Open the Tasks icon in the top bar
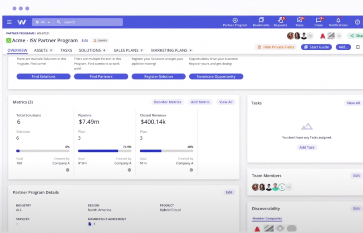The image size is (363, 233). [x=299, y=22]
